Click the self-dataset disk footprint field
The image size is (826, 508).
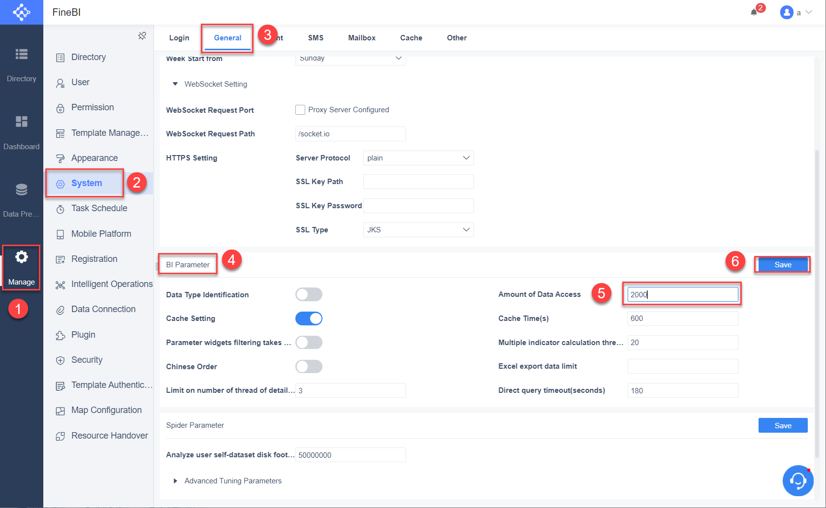(350, 455)
